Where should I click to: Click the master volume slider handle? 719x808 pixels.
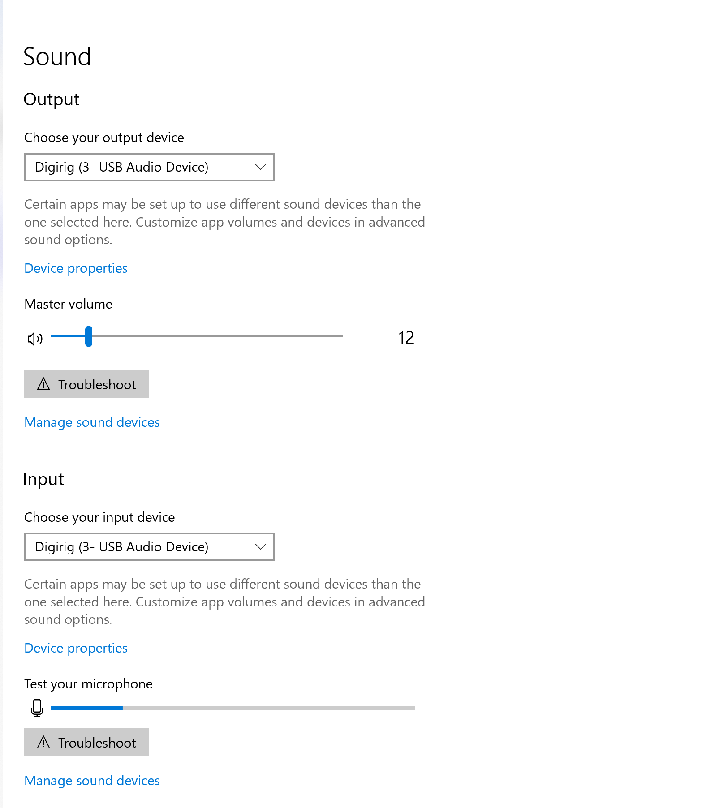tap(89, 336)
